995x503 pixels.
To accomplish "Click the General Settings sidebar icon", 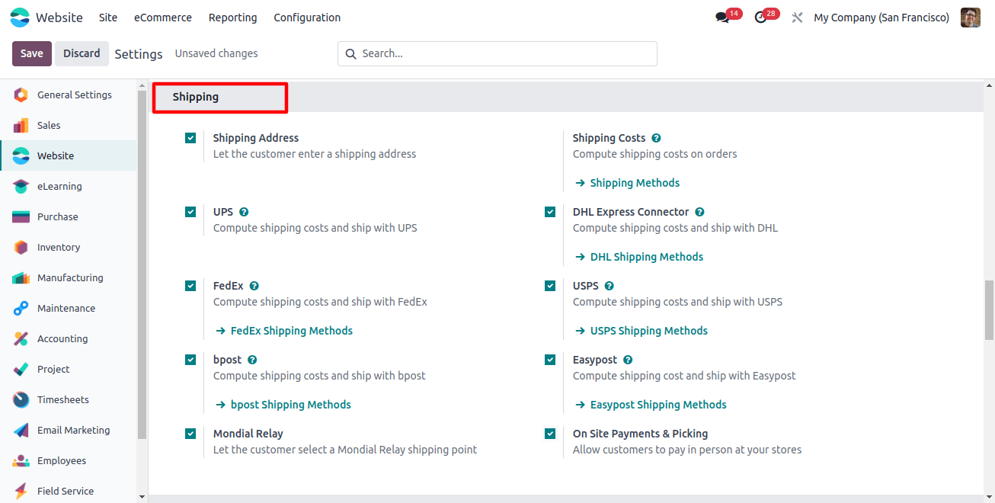I will 21,95.
